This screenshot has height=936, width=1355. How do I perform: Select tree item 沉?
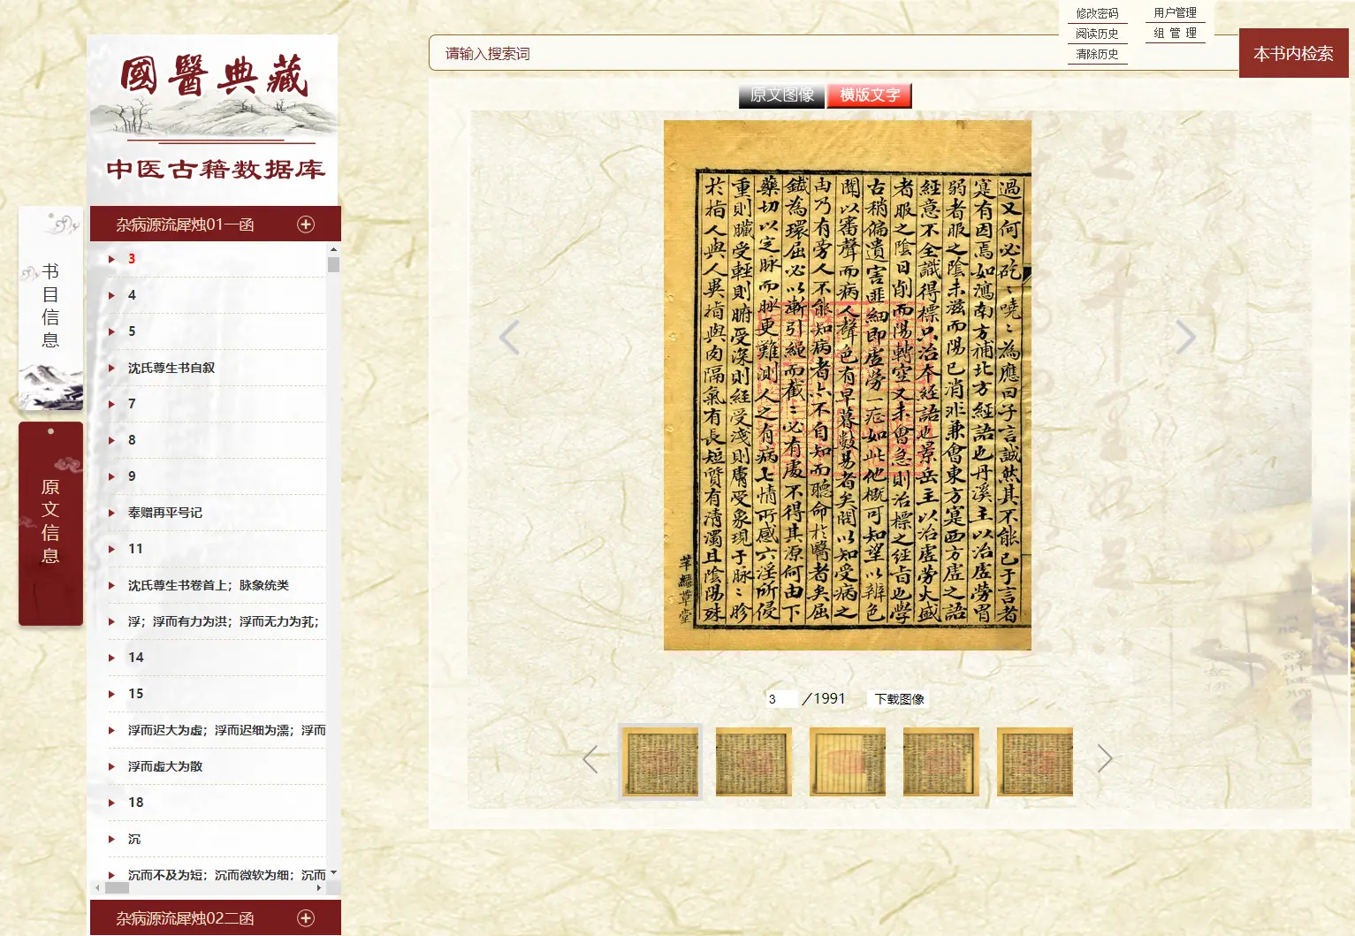[x=134, y=839]
